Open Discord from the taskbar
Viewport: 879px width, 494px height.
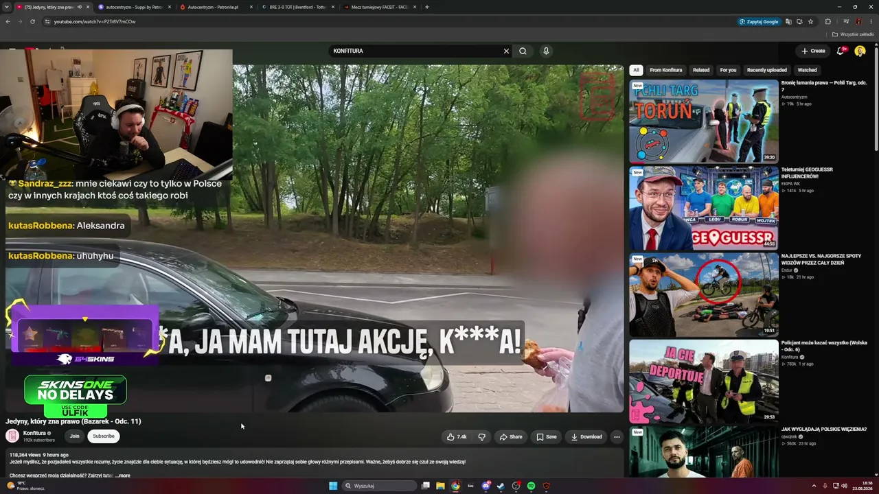coord(486,486)
